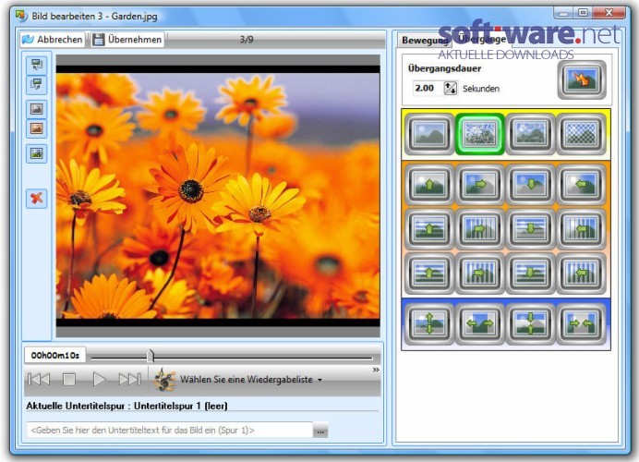Click the 00h00m10s time display

pyautogui.click(x=55, y=355)
